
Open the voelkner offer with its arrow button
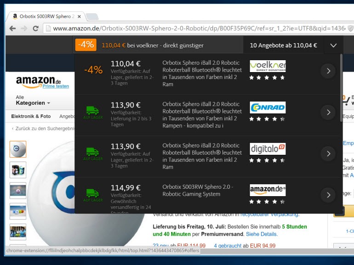coord(328,71)
